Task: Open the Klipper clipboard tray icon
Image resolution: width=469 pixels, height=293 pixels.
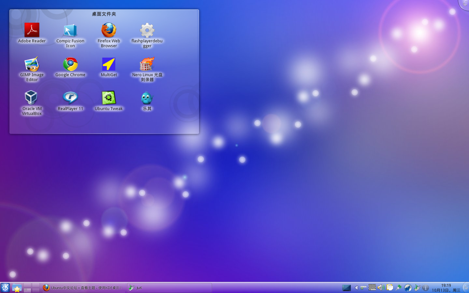Action: (x=390, y=288)
